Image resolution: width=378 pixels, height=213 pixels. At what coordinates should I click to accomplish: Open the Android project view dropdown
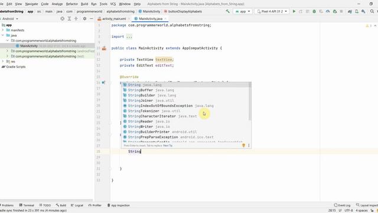9,18
